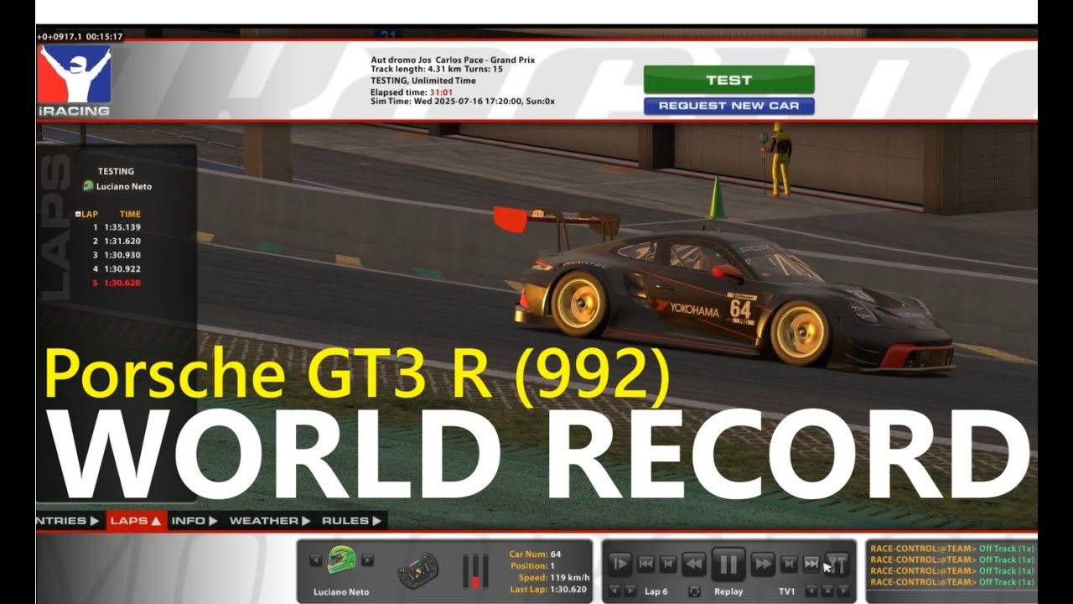This screenshot has width=1073, height=604.
Task: Click the slow-motion play button
Action: [x=619, y=565]
